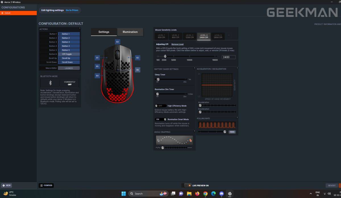Select the B2 marker on the mouse image
Image resolution: width=341 pixels, height=198 pixels.
[x=138, y=58]
